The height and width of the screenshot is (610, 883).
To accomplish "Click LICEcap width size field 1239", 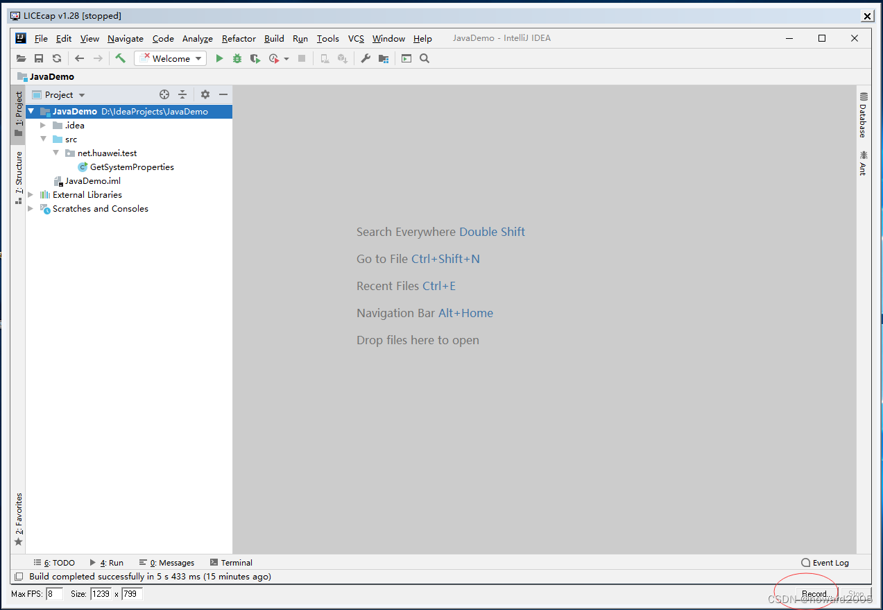I will pyautogui.click(x=101, y=594).
